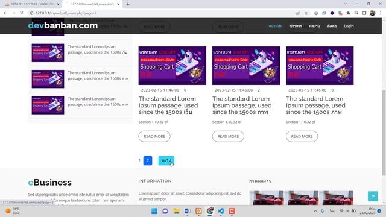Click the heading ending with 1500s เว็บ

point(168,105)
